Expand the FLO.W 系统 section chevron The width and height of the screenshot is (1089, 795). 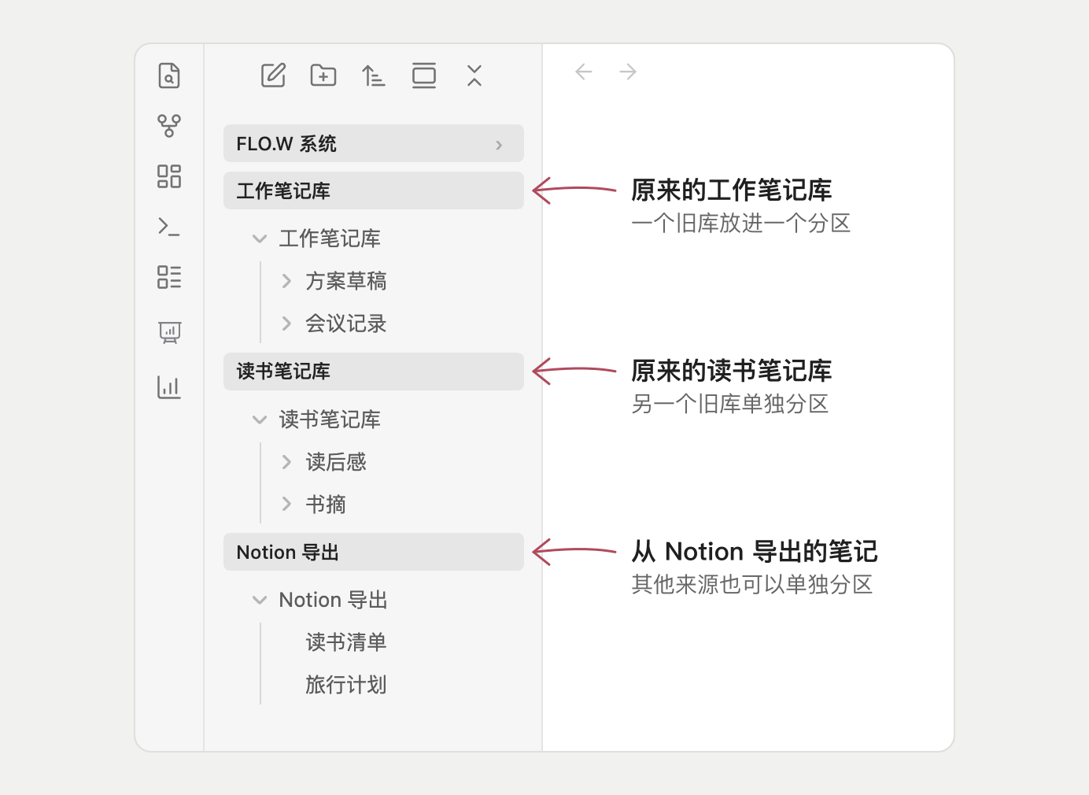point(499,145)
